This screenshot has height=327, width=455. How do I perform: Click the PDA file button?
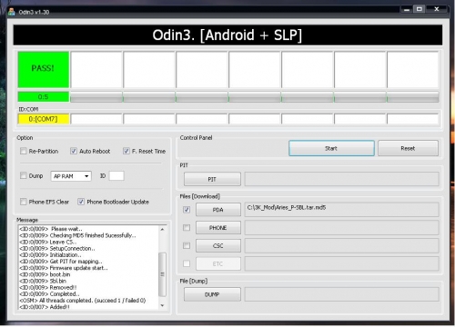coord(218,210)
